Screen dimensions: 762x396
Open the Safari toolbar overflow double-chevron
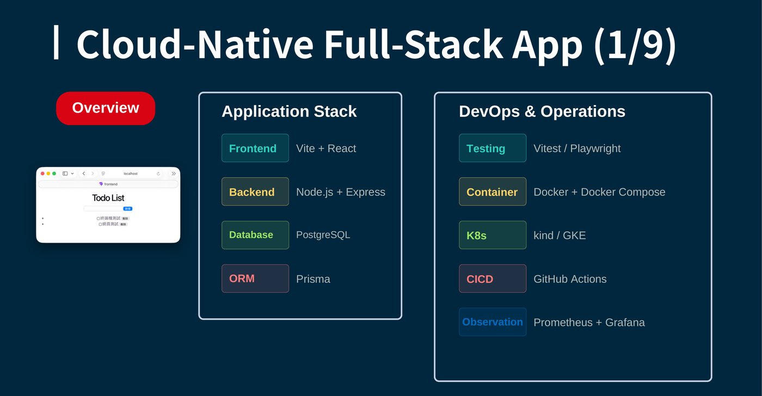pos(174,174)
